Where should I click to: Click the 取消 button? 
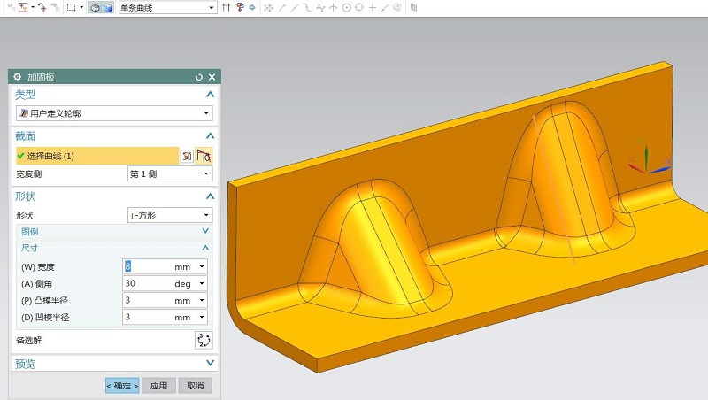[195, 386]
